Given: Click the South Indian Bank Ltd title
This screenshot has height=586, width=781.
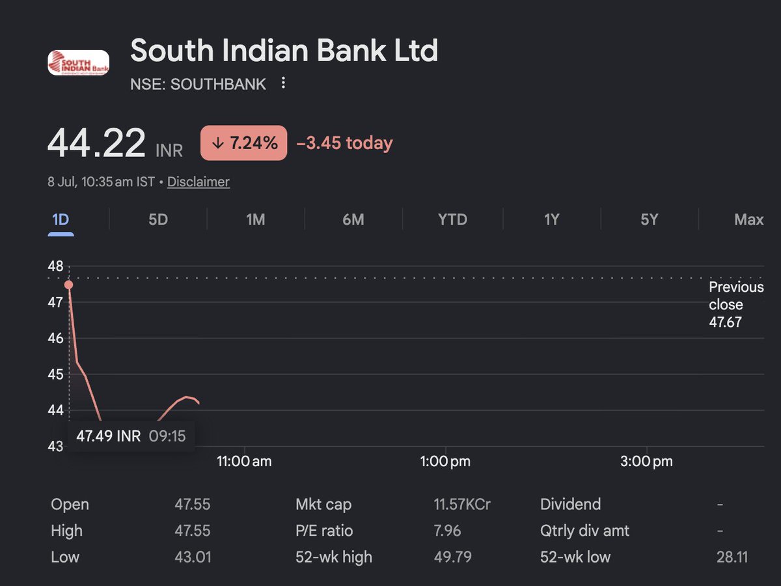Looking at the screenshot, I should point(284,51).
